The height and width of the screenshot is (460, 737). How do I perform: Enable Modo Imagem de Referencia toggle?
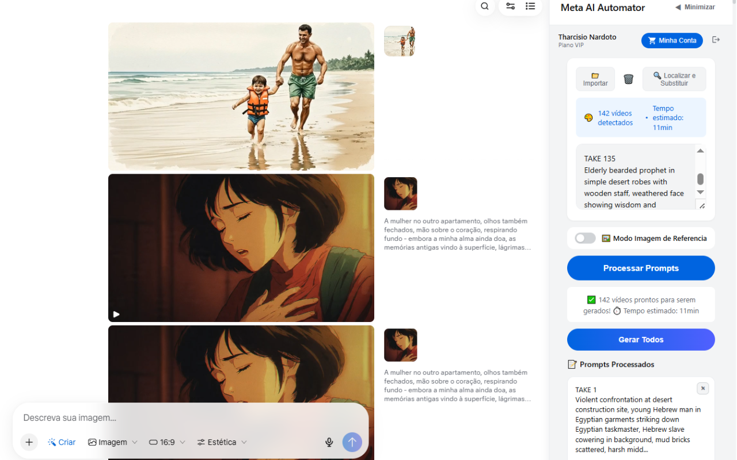584,237
